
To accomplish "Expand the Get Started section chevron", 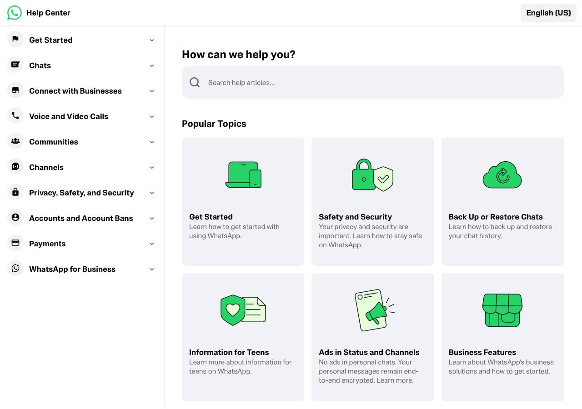I will coord(152,40).
